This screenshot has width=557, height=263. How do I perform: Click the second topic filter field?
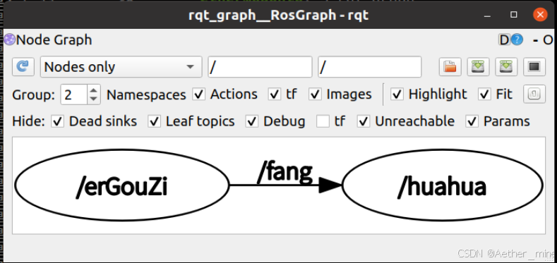[x=370, y=67]
